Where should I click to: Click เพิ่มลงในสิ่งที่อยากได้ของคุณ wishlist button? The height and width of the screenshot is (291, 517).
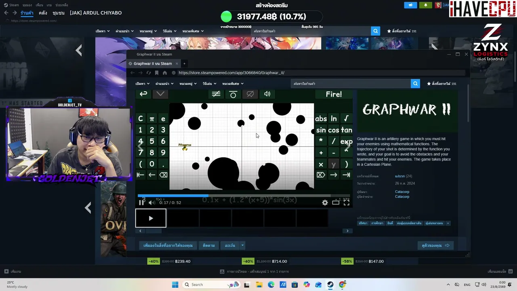point(168,245)
